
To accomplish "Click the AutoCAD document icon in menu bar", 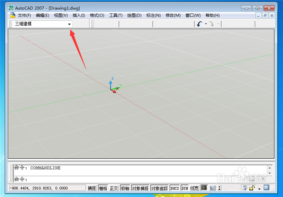I will click(13, 15).
